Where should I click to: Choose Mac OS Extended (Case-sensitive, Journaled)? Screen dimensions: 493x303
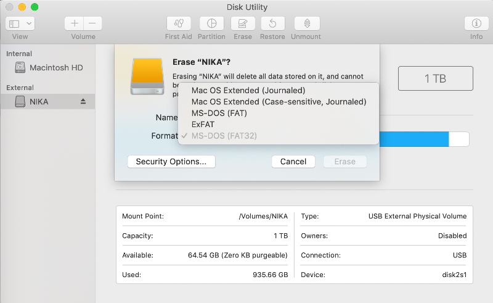click(x=279, y=102)
